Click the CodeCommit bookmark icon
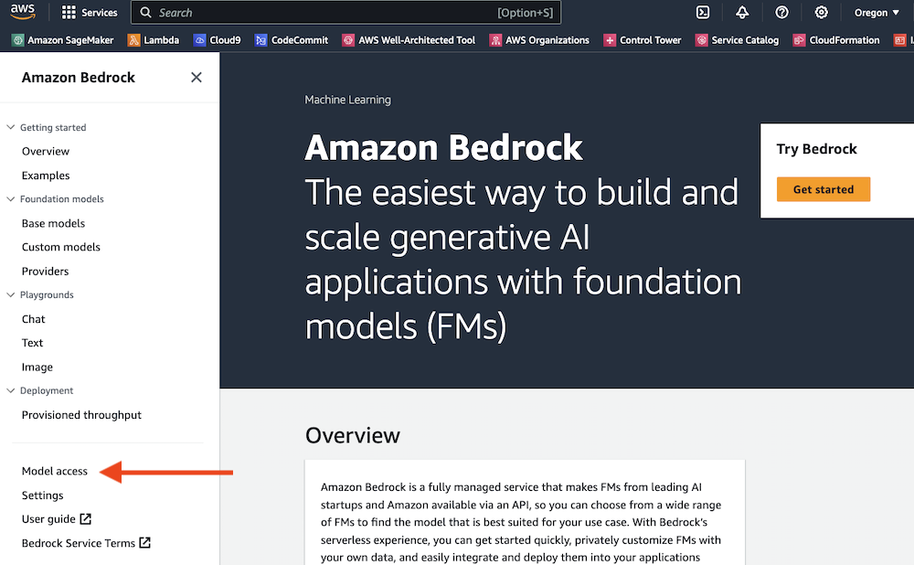Image resolution: width=914 pixels, height=565 pixels. click(261, 40)
